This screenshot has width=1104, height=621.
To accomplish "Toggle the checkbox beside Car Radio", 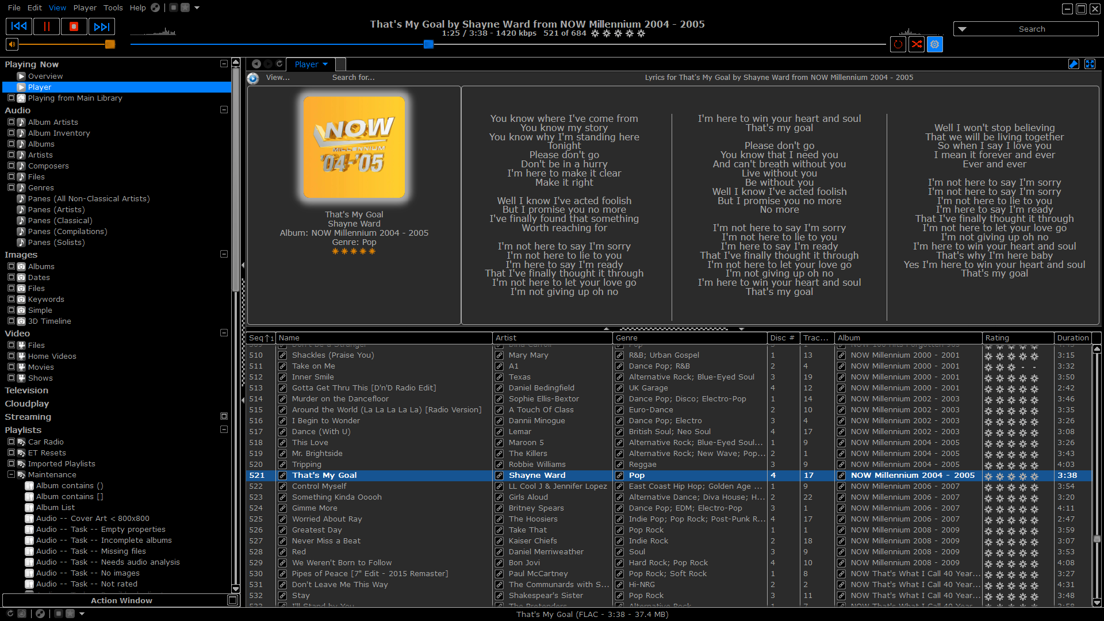I will [11, 442].
